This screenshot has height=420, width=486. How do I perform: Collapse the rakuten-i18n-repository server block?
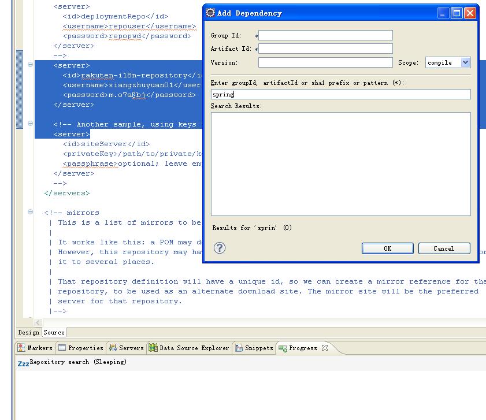tap(30, 65)
